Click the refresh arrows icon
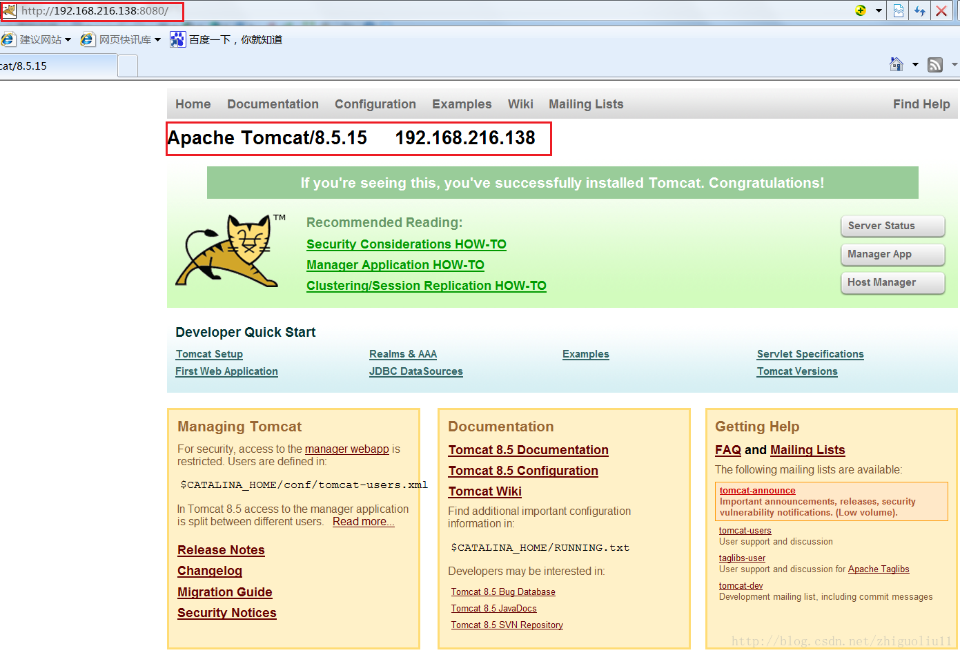This screenshot has height=655, width=960. click(919, 11)
